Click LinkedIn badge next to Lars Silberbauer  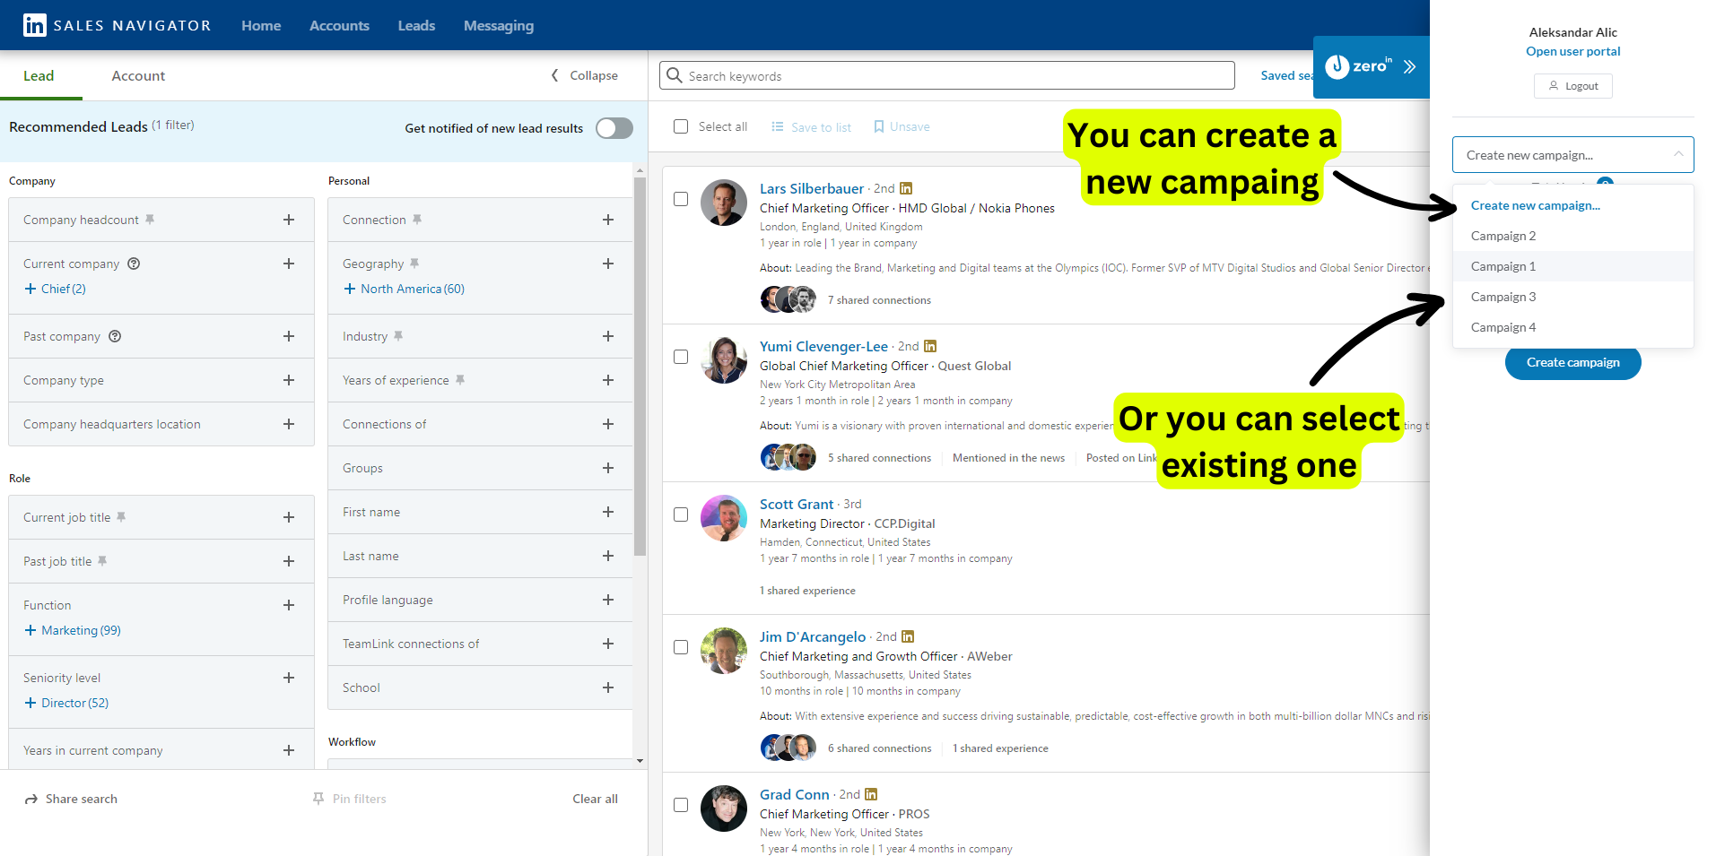906,188
